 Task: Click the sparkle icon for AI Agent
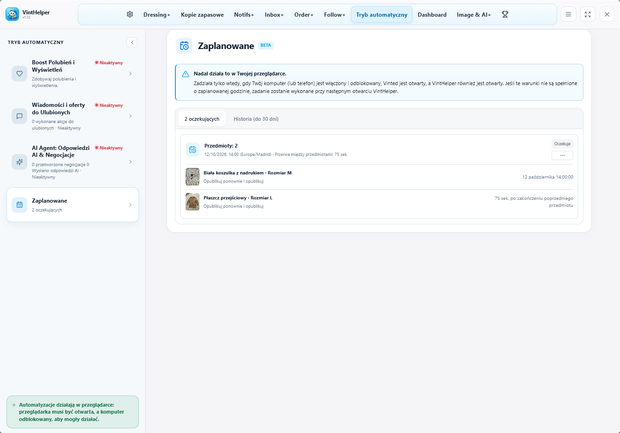19,162
